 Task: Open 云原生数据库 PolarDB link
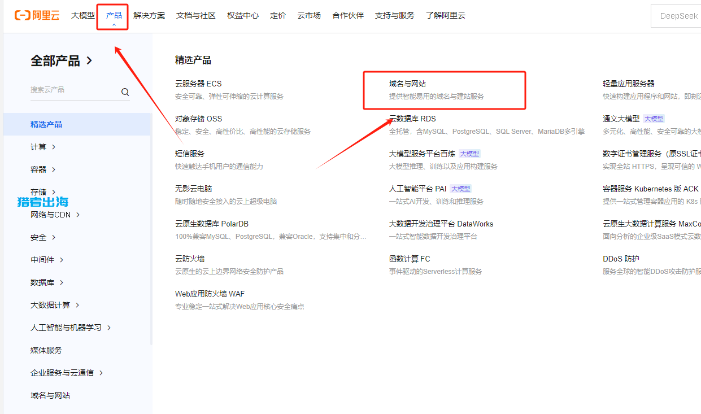[212, 224]
